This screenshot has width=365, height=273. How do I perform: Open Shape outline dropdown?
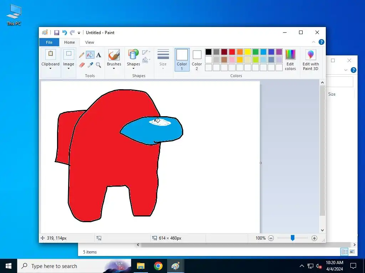[x=146, y=52]
